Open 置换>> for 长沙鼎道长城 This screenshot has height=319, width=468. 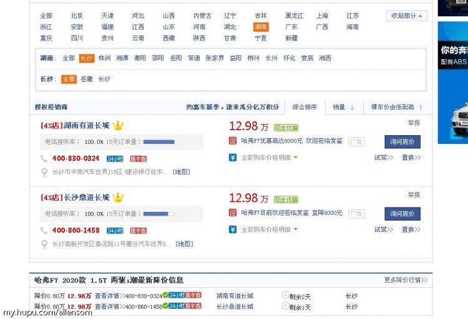pos(411,229)
